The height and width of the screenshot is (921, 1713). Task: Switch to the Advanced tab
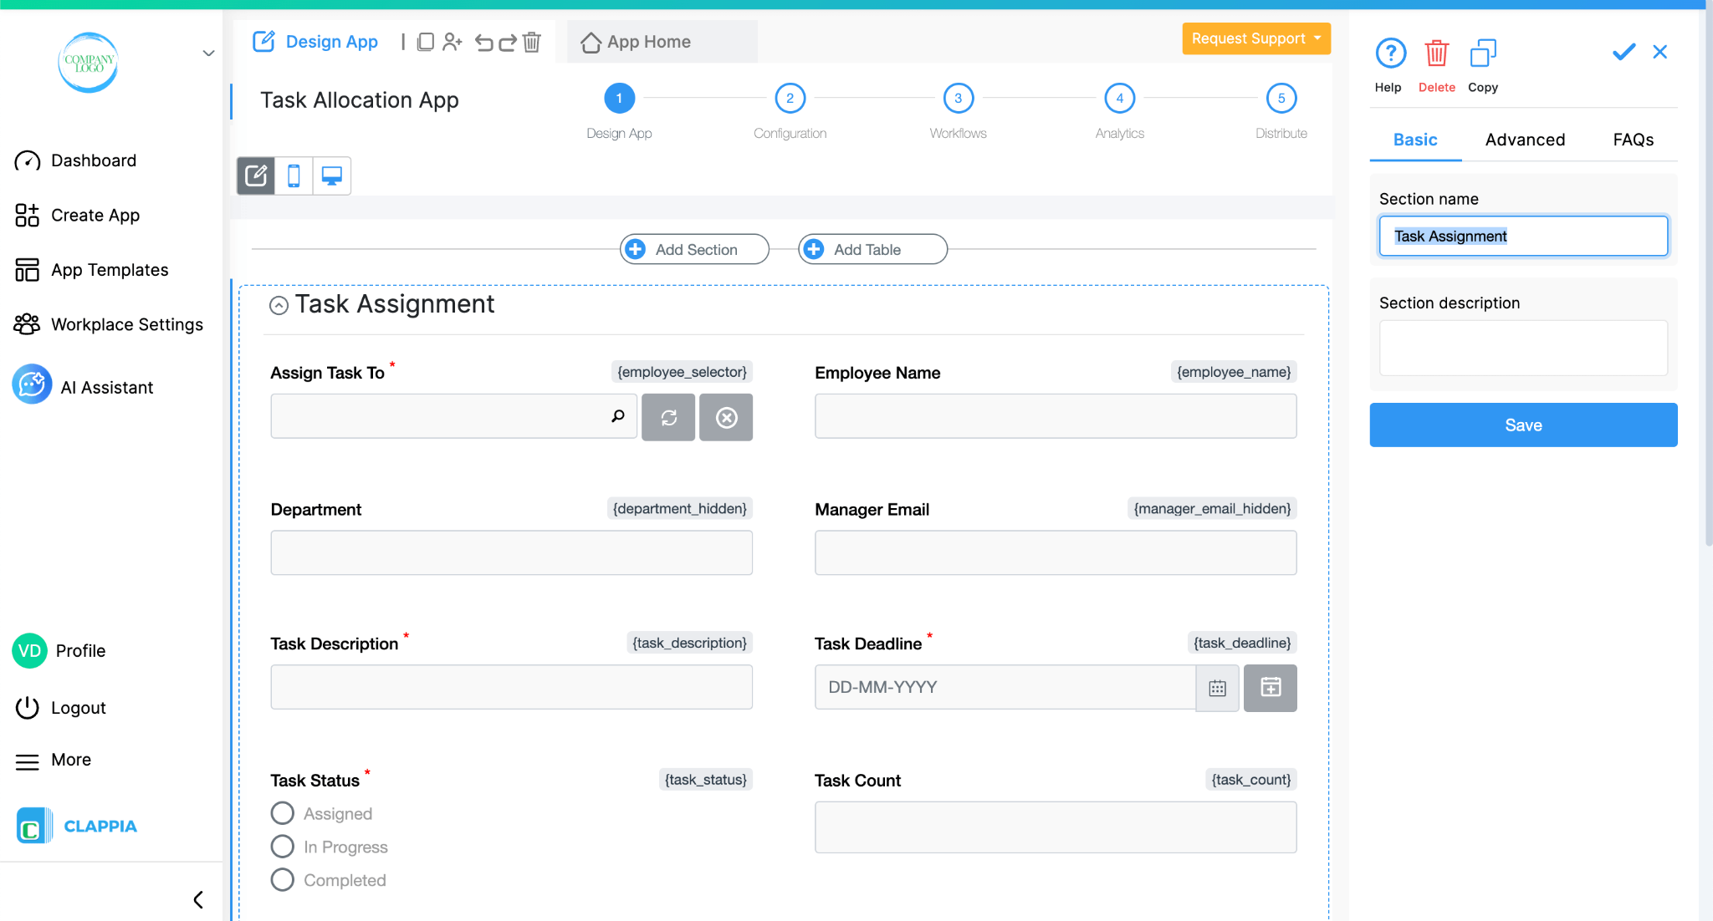[1525, 140]
